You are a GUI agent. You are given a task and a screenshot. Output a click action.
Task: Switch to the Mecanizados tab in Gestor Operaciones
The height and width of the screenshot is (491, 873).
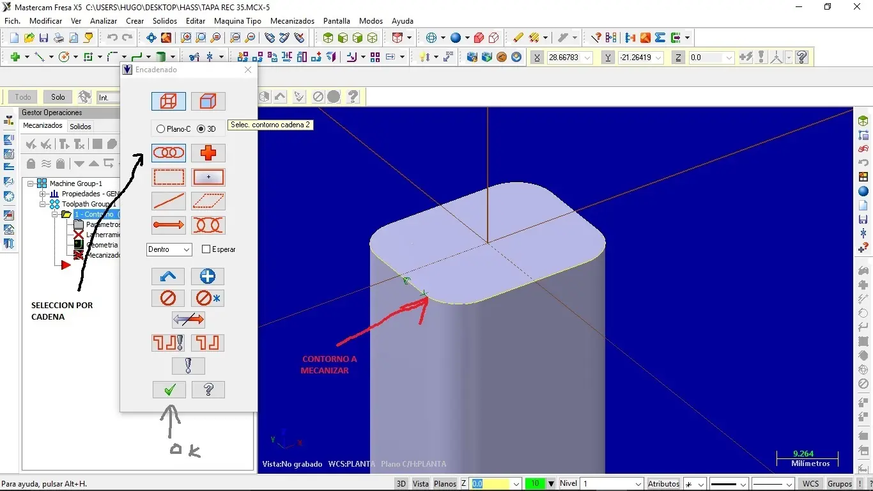pos(43,126)
